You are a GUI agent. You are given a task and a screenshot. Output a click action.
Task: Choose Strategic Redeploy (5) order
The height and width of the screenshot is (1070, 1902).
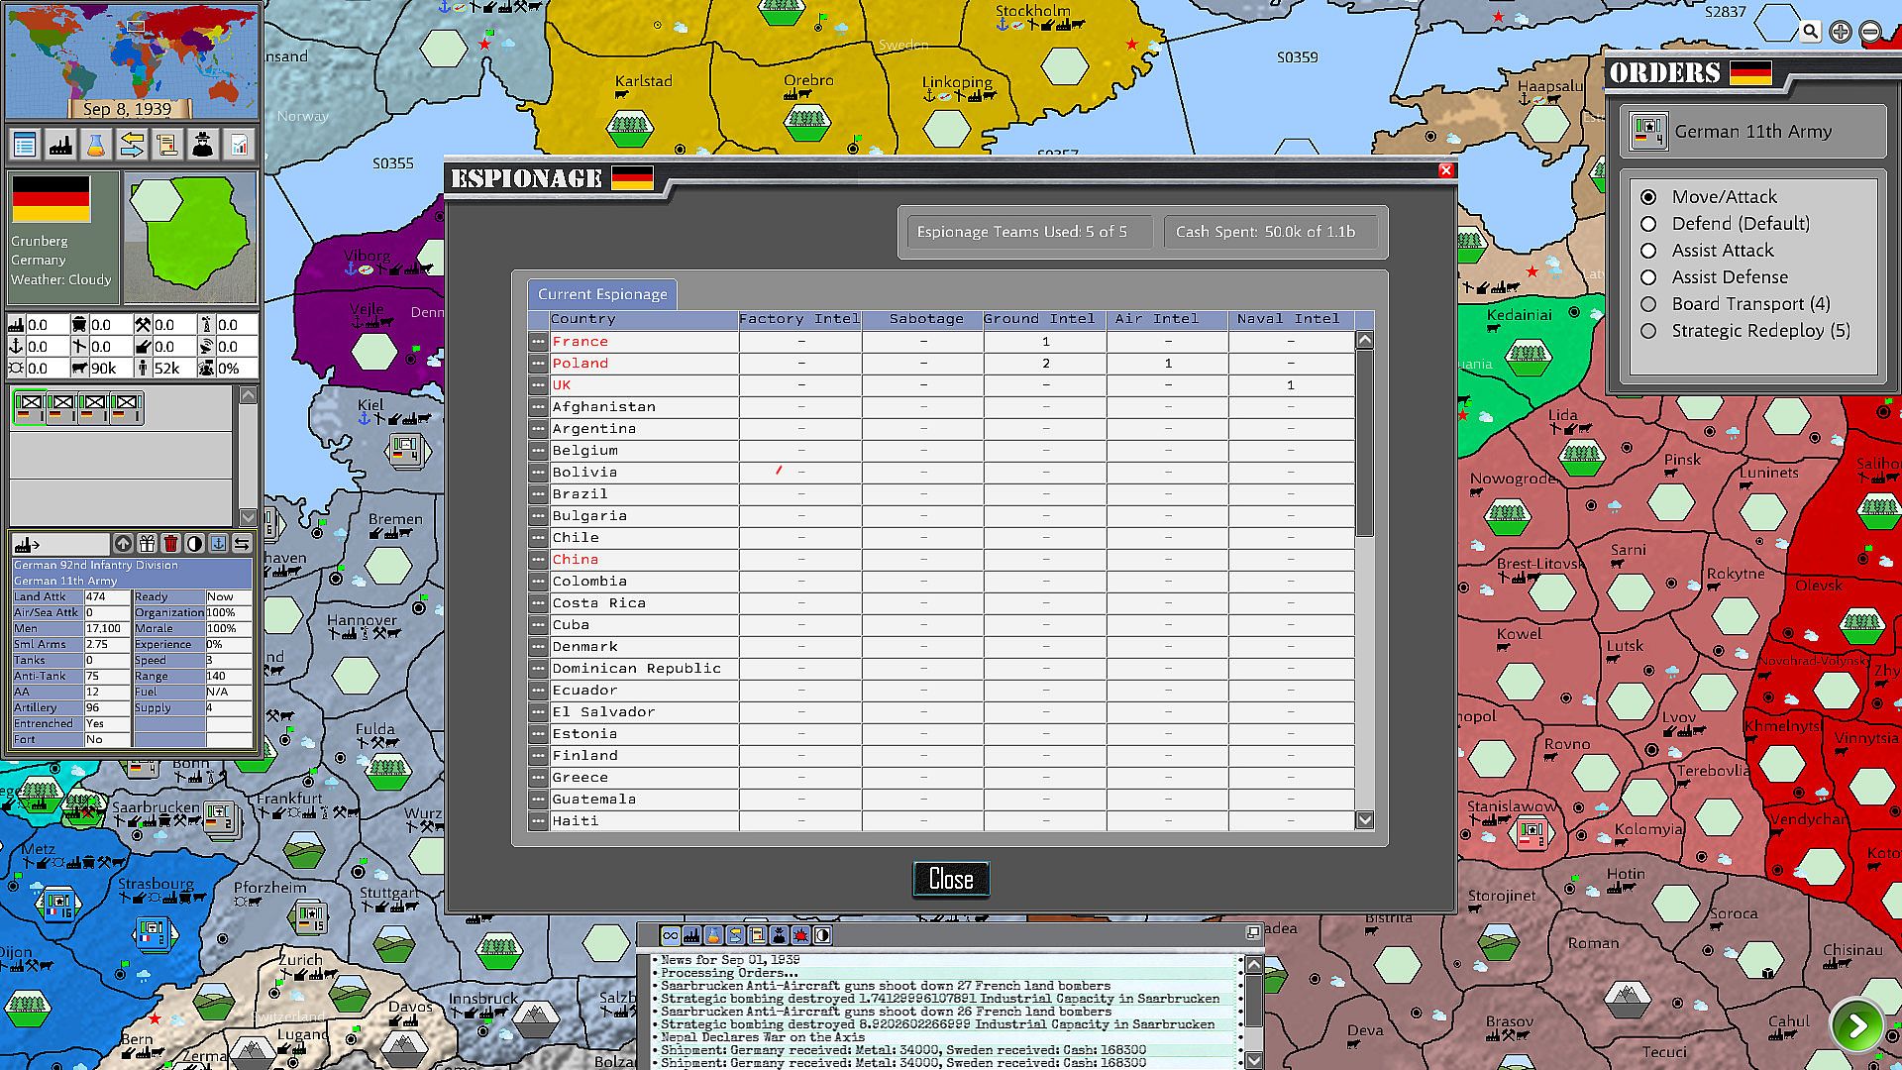[1648, 331]
